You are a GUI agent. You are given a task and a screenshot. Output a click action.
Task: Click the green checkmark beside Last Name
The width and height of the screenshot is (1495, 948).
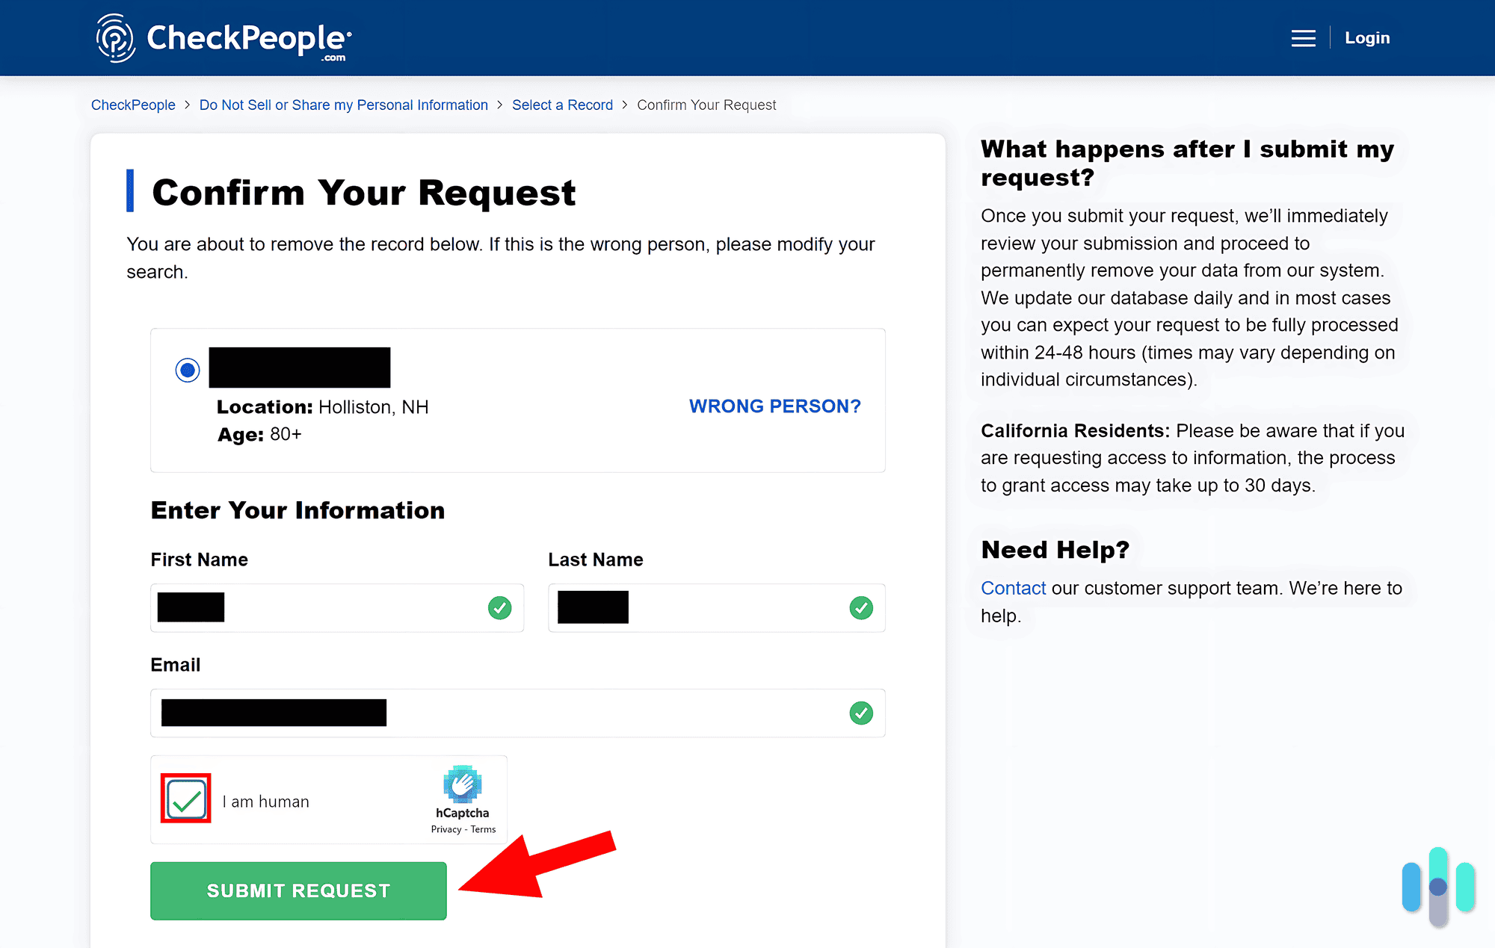point(861,607)
